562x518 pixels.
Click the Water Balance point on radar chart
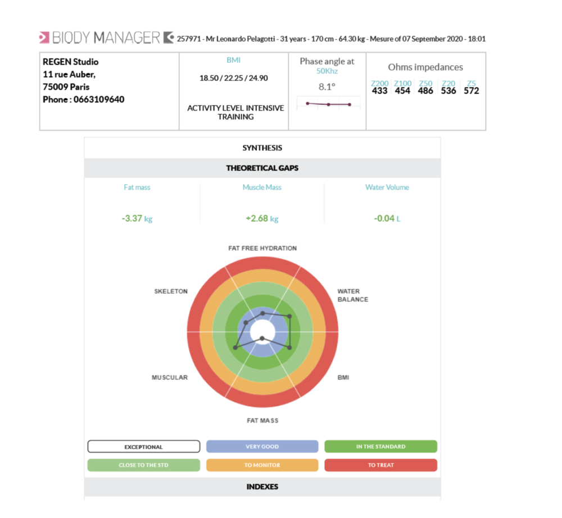tap(289, 317)
